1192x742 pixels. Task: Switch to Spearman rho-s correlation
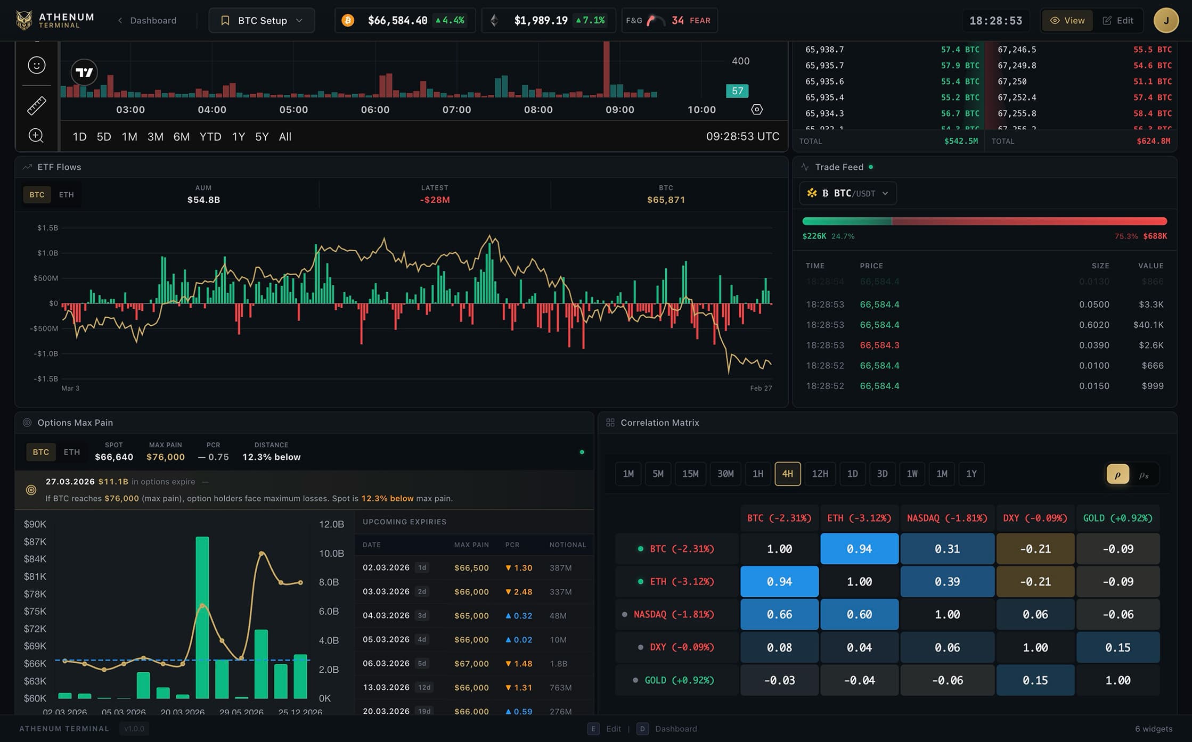(x=1144, y=474)
